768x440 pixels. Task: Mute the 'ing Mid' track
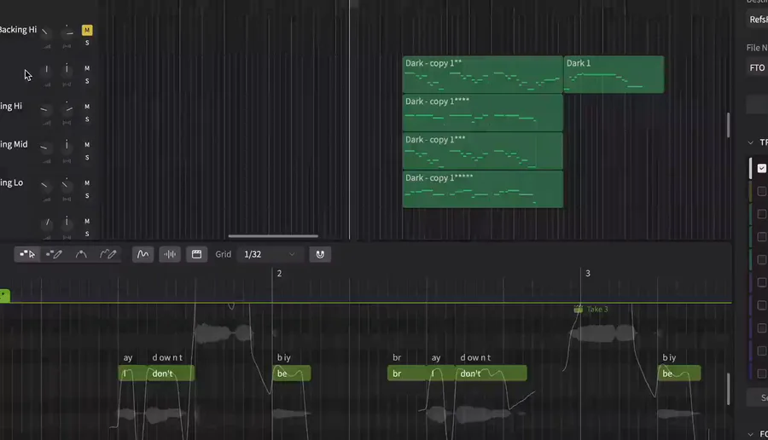click(x=87, y=145)
